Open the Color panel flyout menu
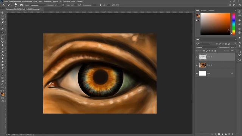Viewport: 242px width, 136px height. pyautogui.click(x=235, y=11)
